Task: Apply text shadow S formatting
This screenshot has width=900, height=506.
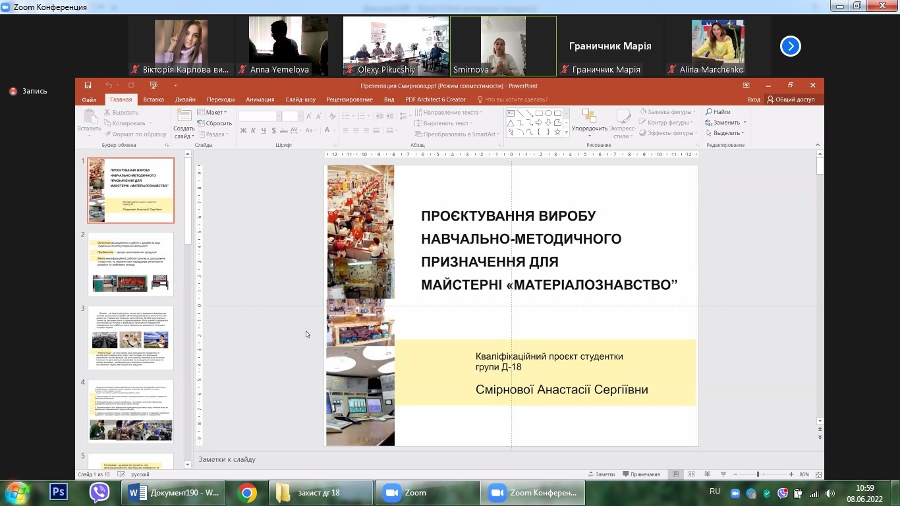Action: (x=274, y=131)
